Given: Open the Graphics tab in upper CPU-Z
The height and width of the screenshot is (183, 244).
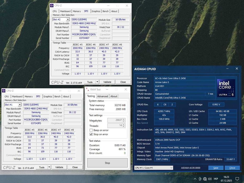Looking at the screenshot, I should (x=96, y=11).
